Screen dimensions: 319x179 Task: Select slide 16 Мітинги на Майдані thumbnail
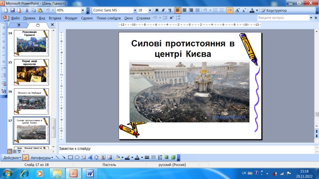(x=32, y=101)
